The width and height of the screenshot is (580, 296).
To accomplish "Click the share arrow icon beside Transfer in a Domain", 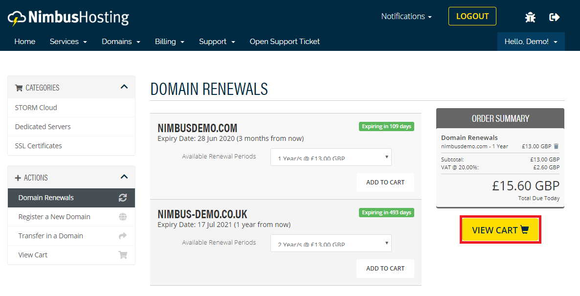I will 123,236.
